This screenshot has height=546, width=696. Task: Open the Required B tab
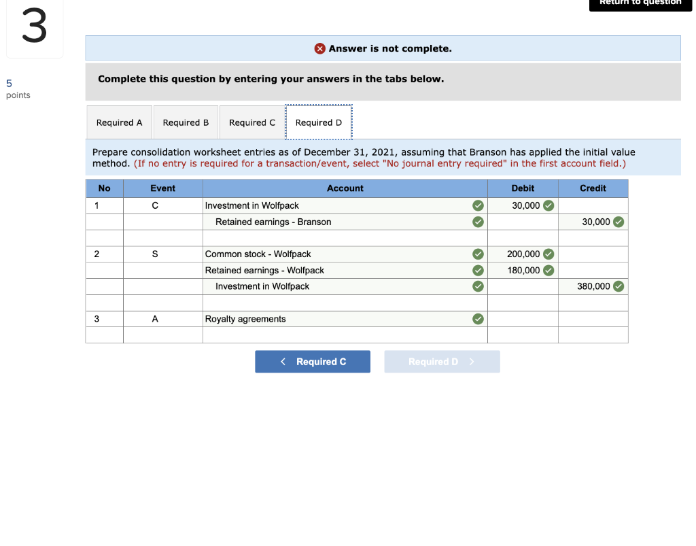click(186, 122)
